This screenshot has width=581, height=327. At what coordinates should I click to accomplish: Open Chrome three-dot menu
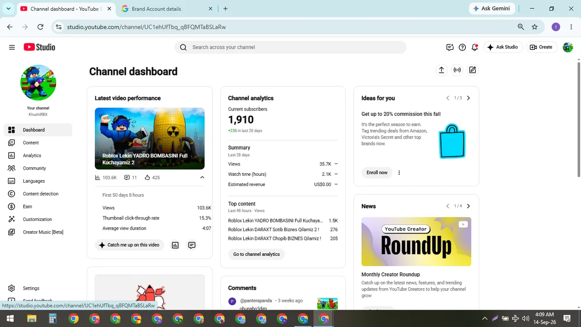570,27
